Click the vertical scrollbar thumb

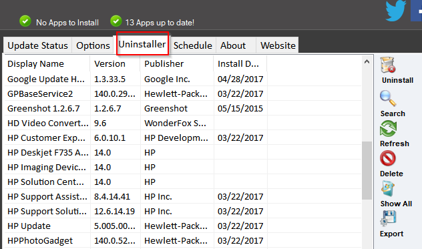tap(367, 170)
